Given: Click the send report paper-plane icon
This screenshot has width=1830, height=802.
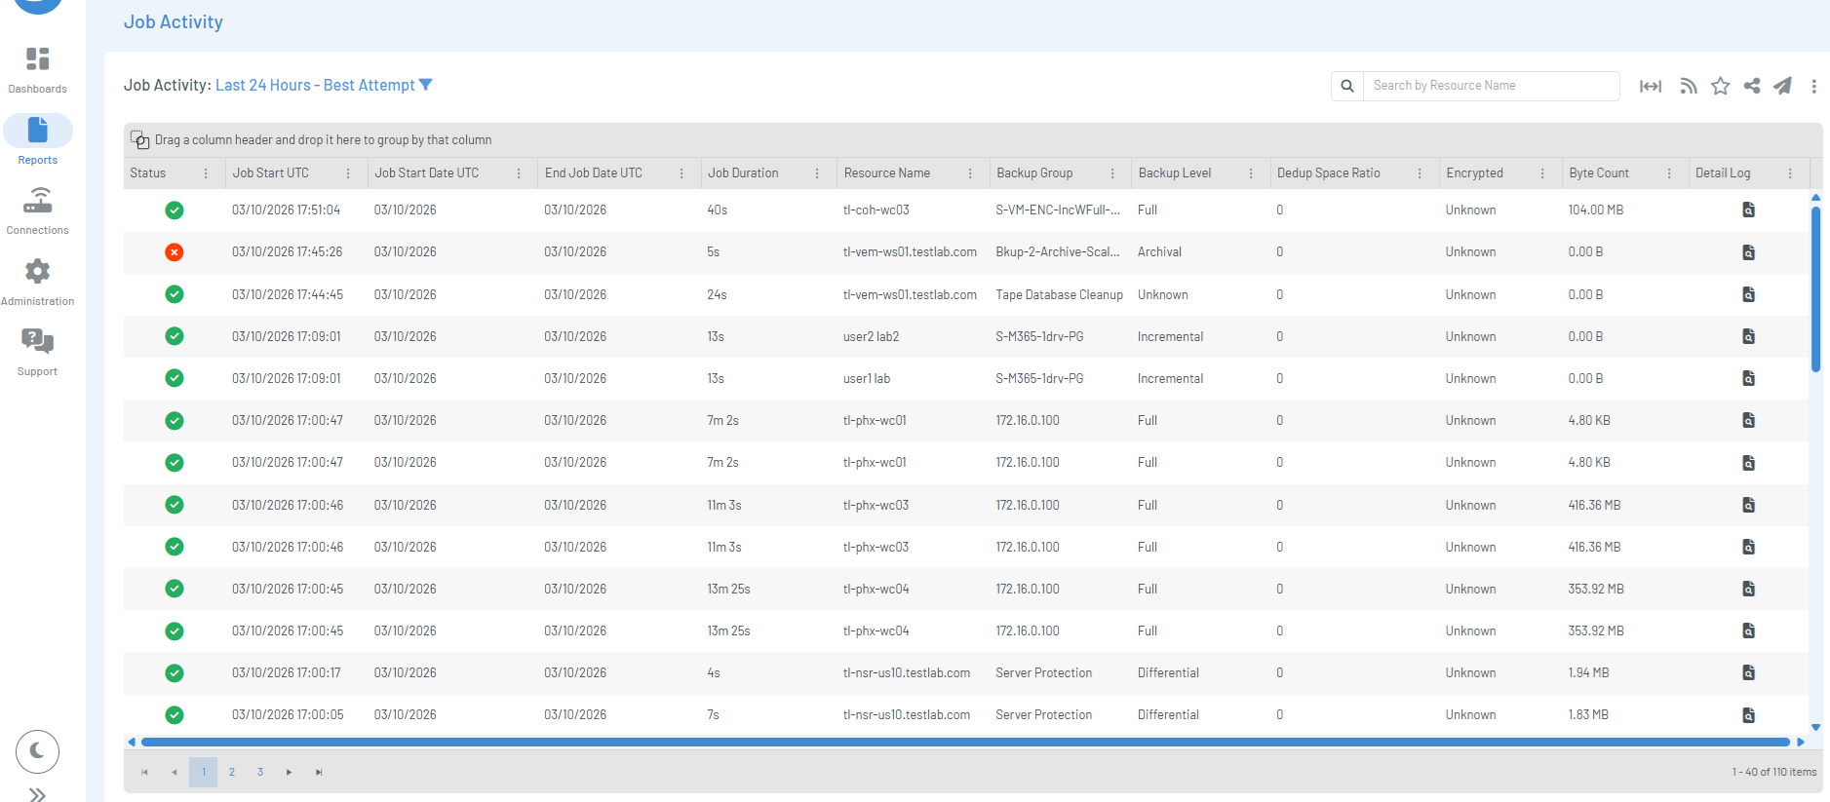Looking at the screenshot, I should click(x=1782, y=86).
